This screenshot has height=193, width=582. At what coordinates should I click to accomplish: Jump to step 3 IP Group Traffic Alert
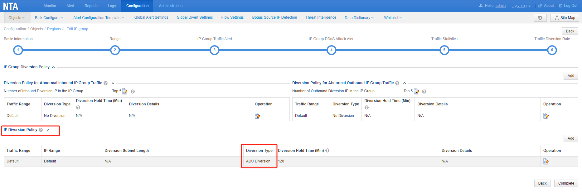tap(215, 50)
